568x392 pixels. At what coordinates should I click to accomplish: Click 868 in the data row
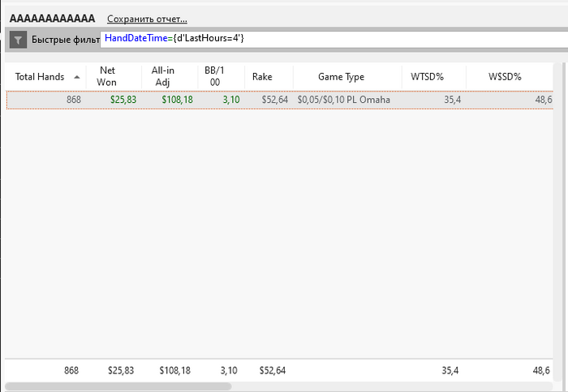pos(74,100)
